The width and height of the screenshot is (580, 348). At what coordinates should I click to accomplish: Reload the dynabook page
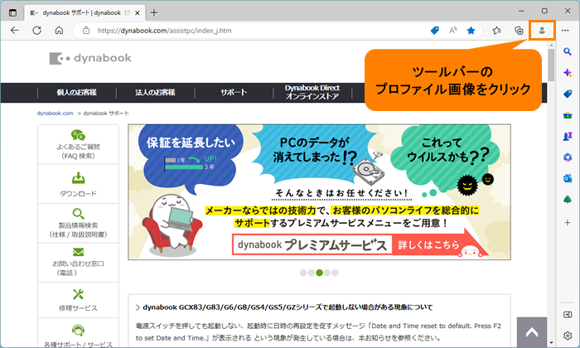[37, 31]
